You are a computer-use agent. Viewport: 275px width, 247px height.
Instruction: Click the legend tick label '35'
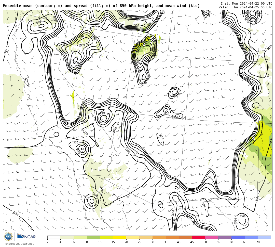(x=166, y=242)
